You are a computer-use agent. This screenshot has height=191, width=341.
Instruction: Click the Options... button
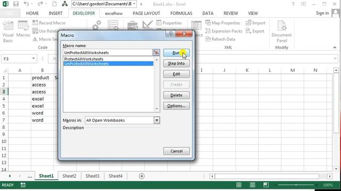[x=176, y=106]
